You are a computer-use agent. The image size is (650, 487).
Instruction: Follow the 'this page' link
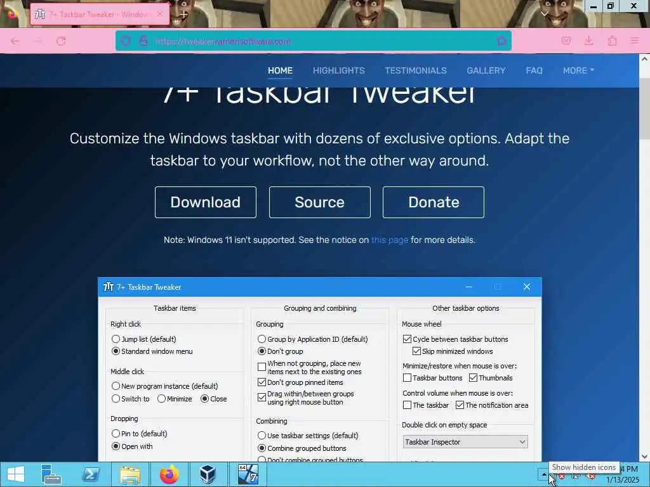[x=389, y=240]
